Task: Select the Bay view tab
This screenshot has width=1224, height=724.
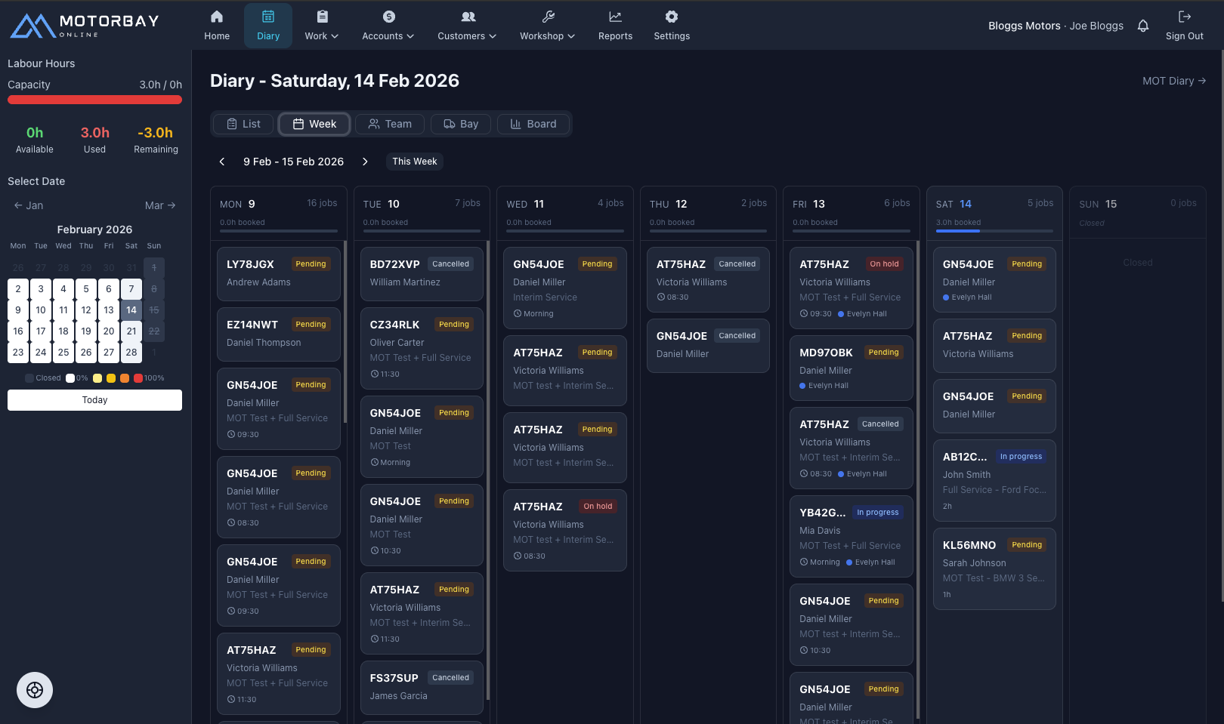Action: point(461,124)
